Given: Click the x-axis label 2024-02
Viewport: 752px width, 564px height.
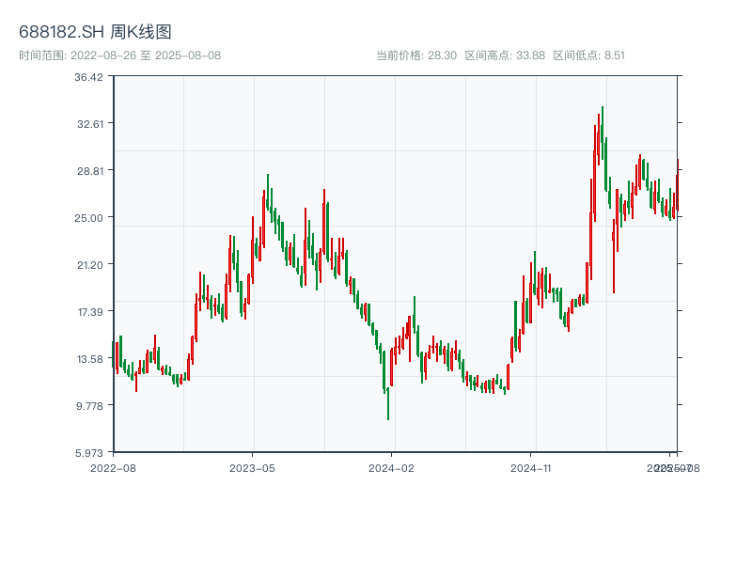Looking at the screenshot, I should click(391, 468).
